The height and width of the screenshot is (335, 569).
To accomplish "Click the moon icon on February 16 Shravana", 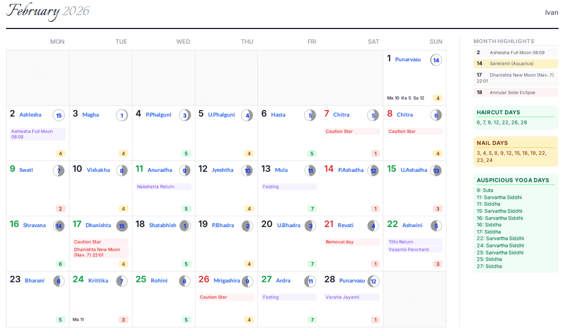I will coord(59,226).
